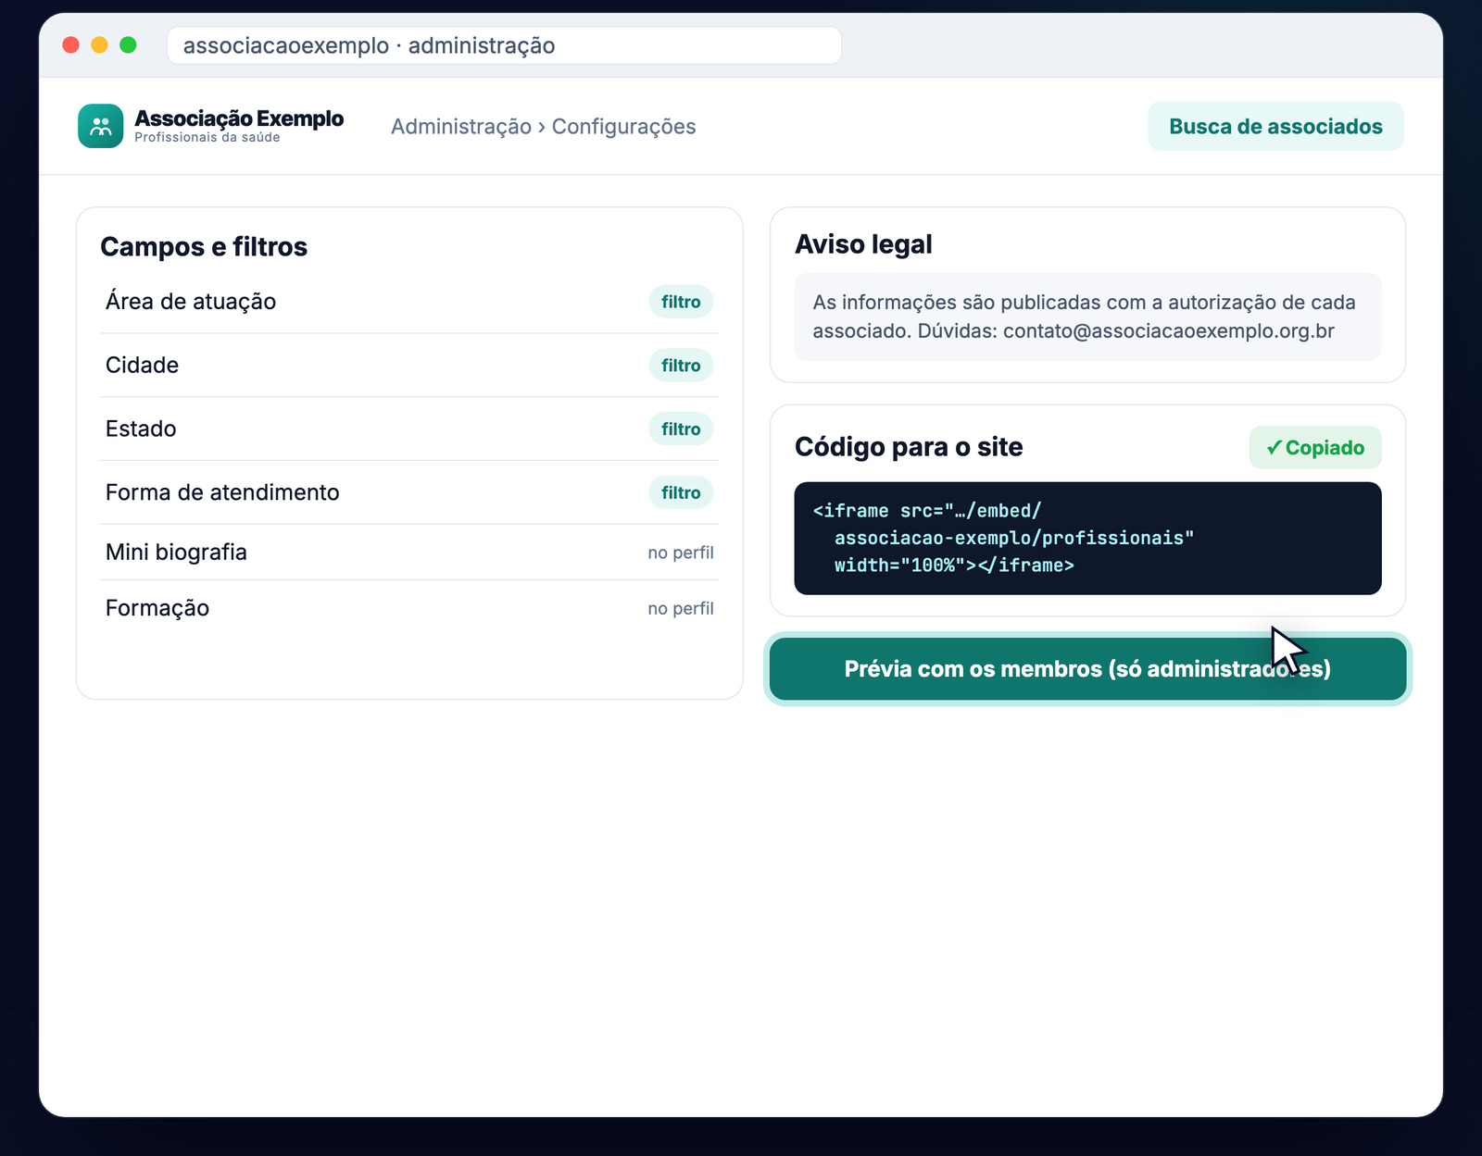Select the Mini biografia row
1482x1156 pixels.
(408, 553)
